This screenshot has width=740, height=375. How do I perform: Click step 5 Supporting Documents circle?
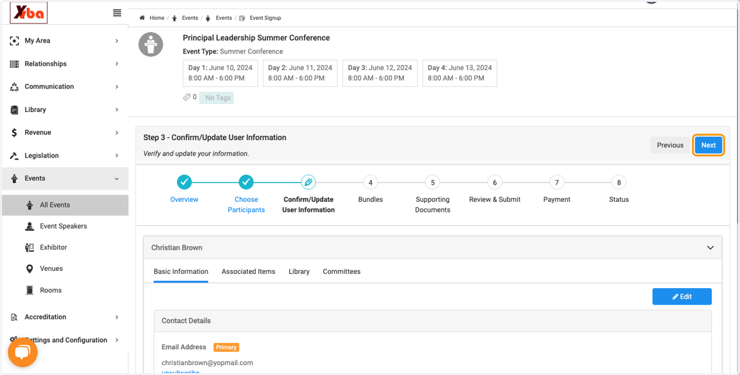433,182
